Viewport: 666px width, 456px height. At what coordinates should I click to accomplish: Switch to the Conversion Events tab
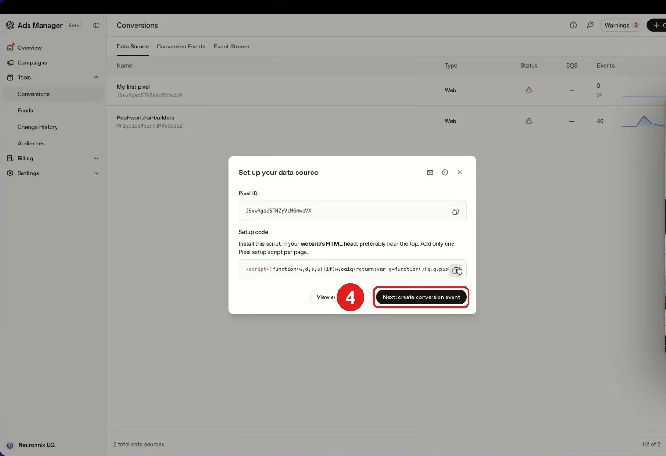click(x=181, y=47)
